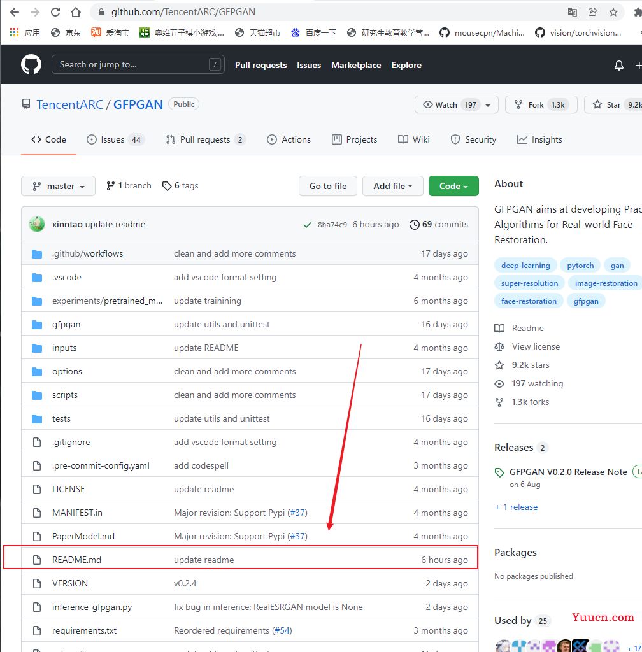Image resolution: width=642 pixels, height=652 pixels.
Task: Open Explore in the top navigation
Action: point(406,66)
